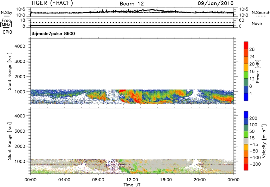Click the 'CPID' label
The image size is (270, 187).
[7, 32]
